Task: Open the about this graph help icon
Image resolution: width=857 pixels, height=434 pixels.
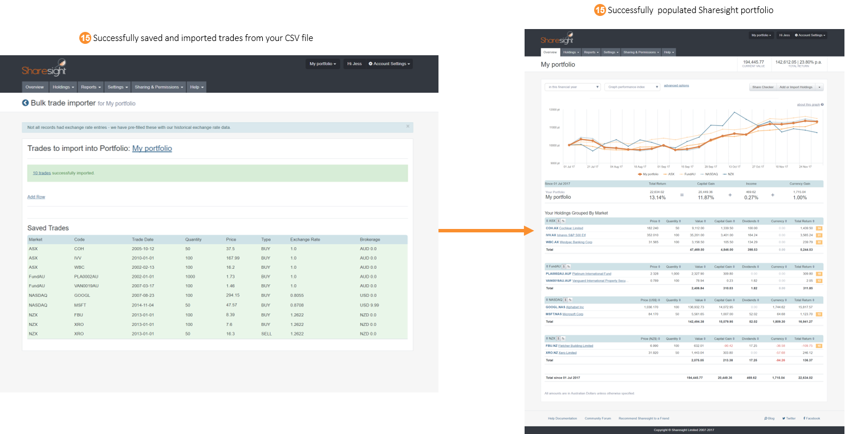Action: pyautogui.click(x=823, y=104)
